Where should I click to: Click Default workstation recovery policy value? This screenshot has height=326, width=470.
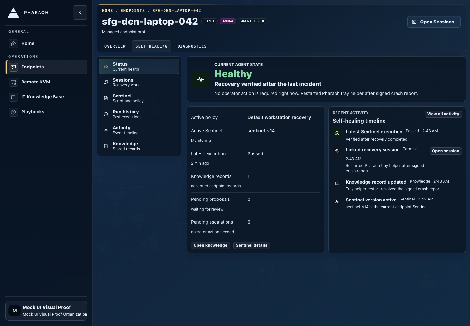pos(279,117)
